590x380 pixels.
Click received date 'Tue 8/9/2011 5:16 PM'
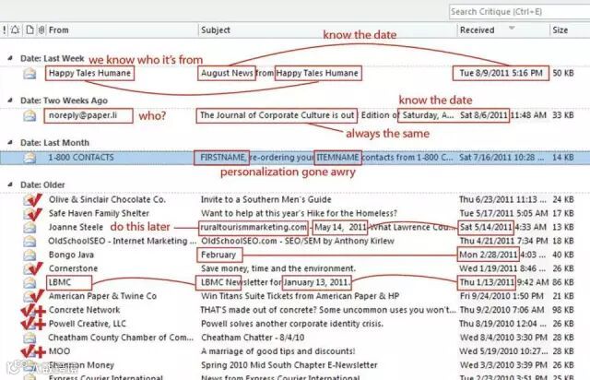[501, 73]
